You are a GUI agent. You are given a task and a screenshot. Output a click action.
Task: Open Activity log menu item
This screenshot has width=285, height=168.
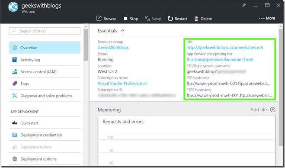point(45,60)
